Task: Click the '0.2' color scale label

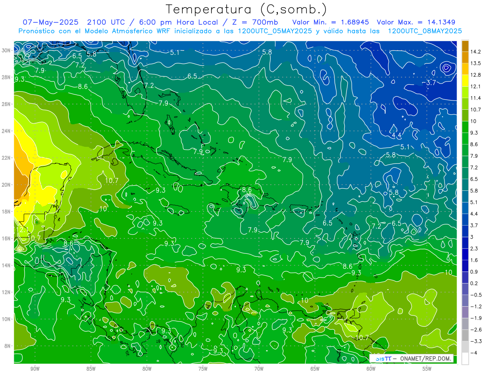Action: (x=474, y=284)
